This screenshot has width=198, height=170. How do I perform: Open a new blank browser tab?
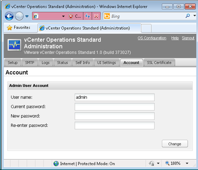(146, 28)
